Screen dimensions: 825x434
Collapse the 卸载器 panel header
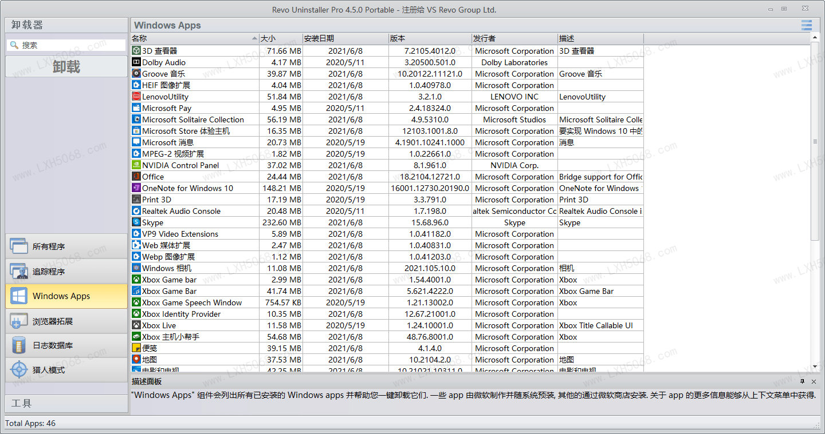tap(66, 25)
